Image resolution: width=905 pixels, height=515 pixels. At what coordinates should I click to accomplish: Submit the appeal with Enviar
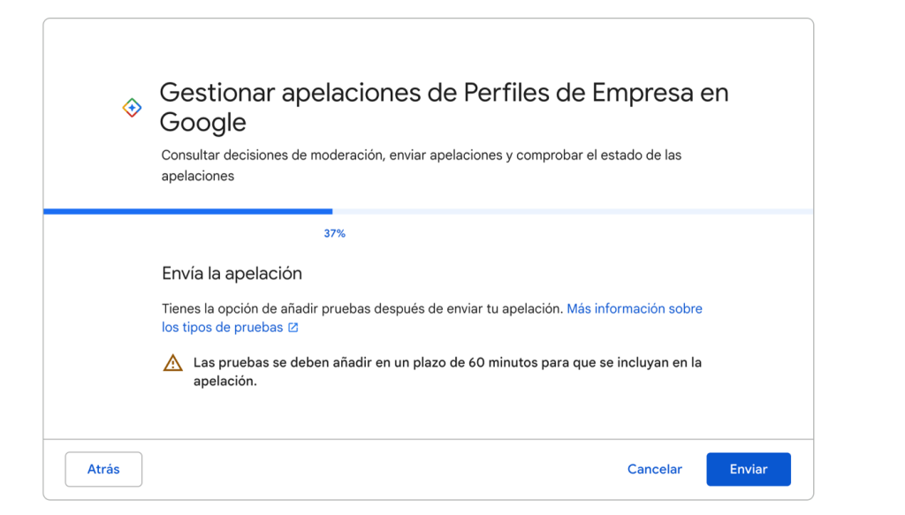point(748,469)
